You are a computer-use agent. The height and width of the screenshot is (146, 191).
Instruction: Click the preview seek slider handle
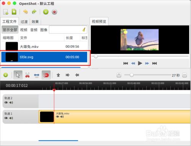96,56
